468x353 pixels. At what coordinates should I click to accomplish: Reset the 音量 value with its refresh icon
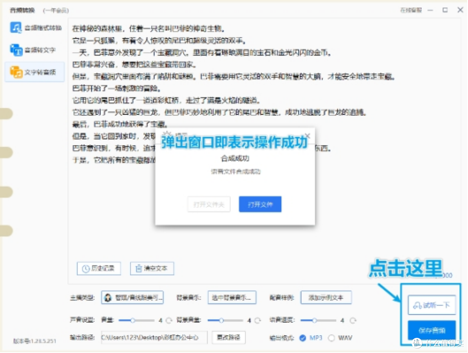[169, 321]
